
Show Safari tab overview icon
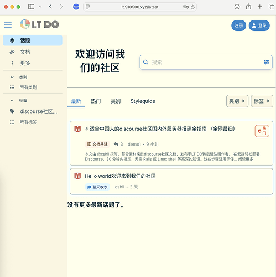click(x=272, y=7)
